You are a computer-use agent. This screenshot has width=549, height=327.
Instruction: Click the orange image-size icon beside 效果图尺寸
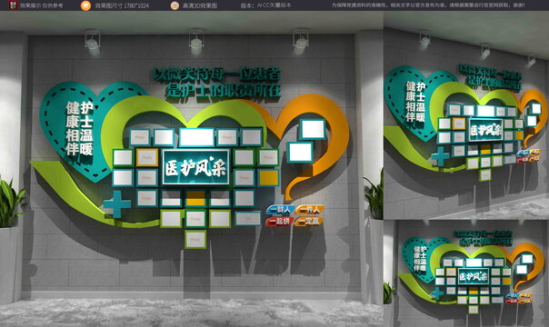pos(85,5)
